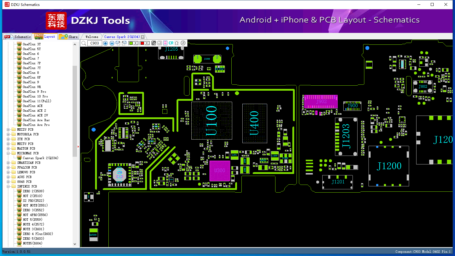
Task: Expand the MEIZU PCB folder node
Action: [8, 129]
